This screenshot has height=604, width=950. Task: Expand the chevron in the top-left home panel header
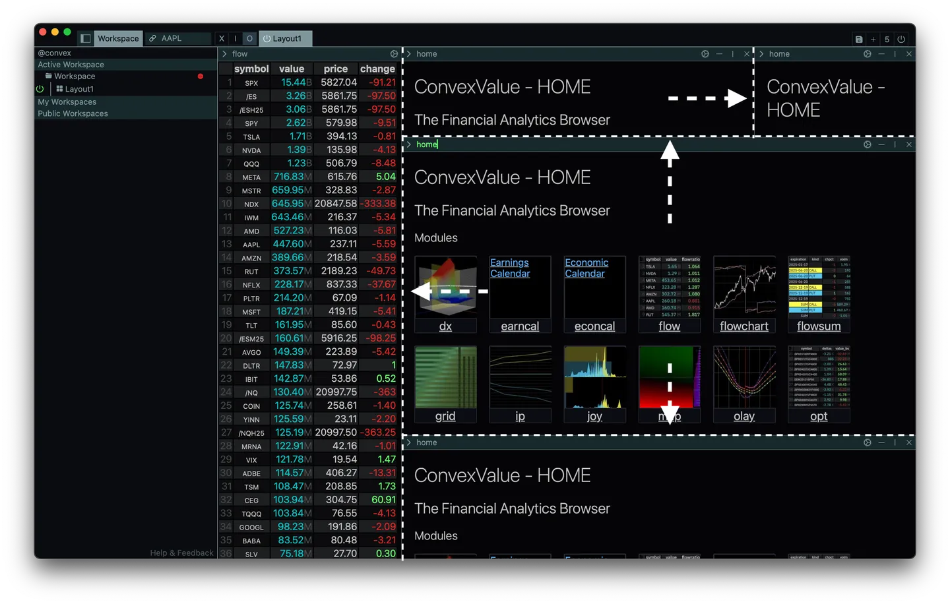(x=409, y=54)
